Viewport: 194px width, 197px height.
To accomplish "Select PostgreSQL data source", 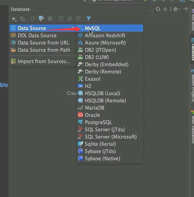I will pyautogui.click(x=110, y=122).
